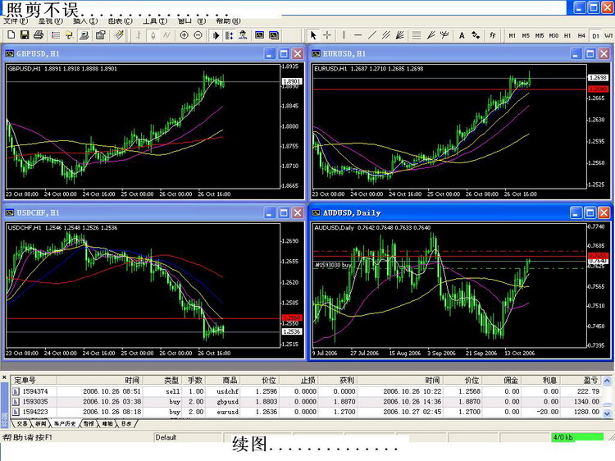Switch chart to candlesticks style
The width and height of the screenshot is (615, 461).
point(153,35)
